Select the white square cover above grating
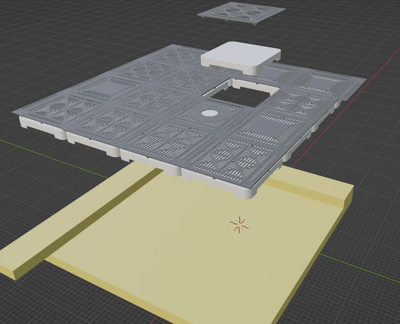The image size is (400, 324). 240,58
